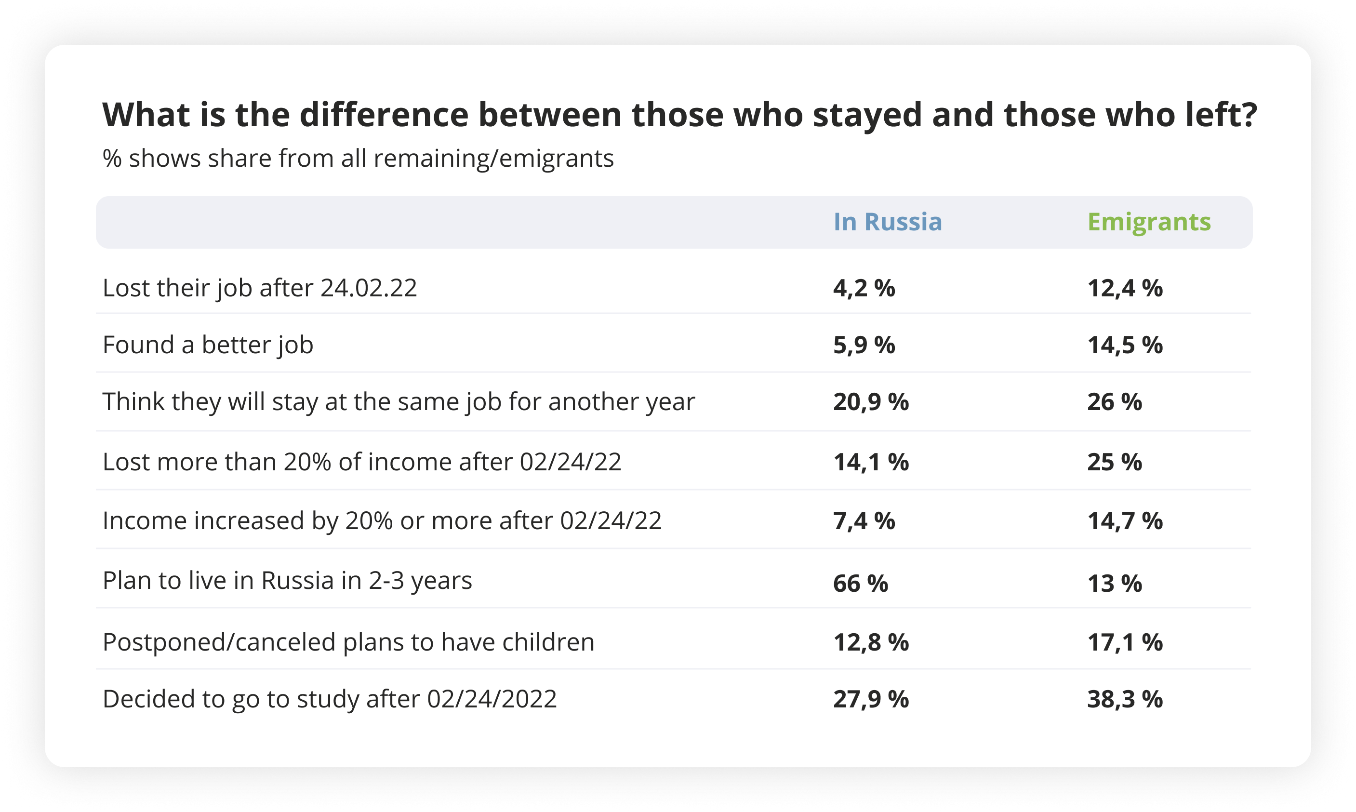Click the "Lost their job after 24.02.22" row label
The image size is (1356, 812).
[x=260, y=288]
